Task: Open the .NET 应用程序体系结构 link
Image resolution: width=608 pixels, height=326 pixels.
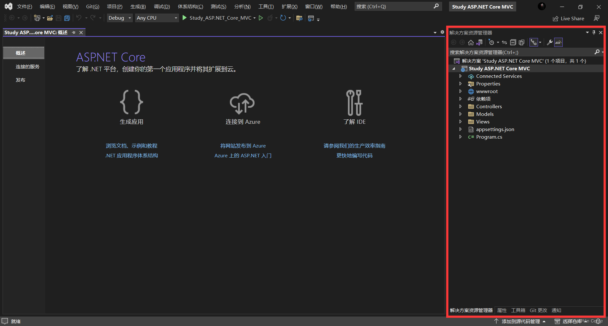Action: (131, 156)
